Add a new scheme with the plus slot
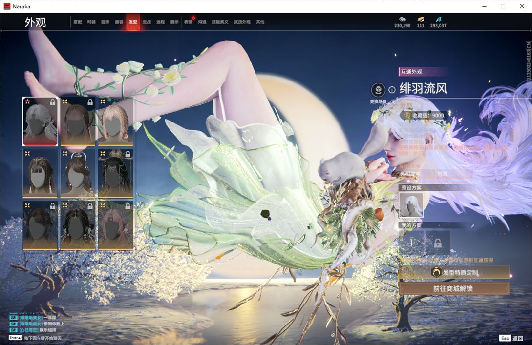This screenshot has height=345, width=532. point(411,243)
